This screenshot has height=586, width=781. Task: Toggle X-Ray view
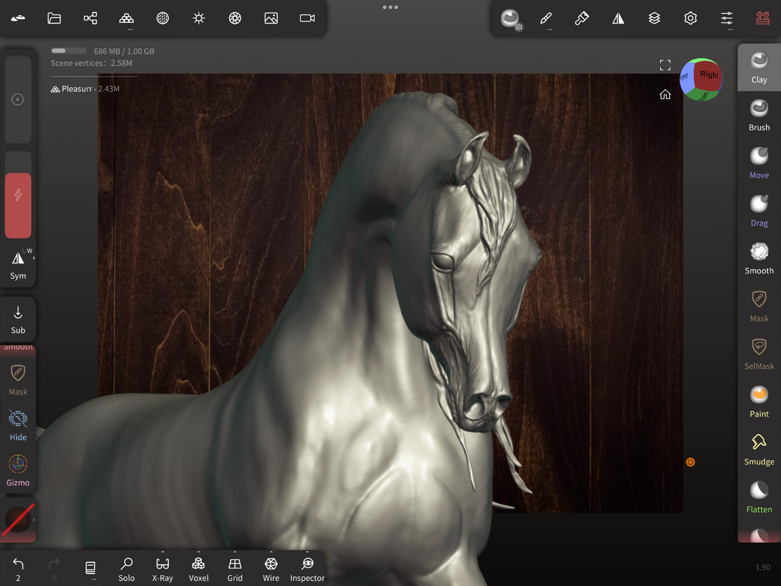pos(163,570)
